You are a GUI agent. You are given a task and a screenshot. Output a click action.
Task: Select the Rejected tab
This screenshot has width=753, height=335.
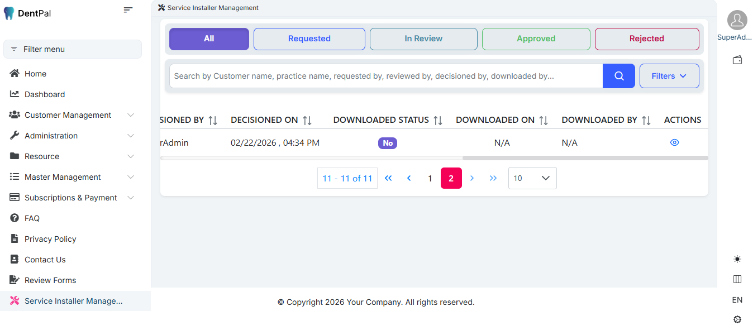[x=646, y=39]
